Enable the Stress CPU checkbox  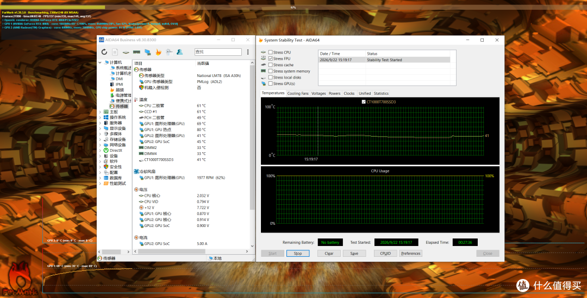coord(270,52)
